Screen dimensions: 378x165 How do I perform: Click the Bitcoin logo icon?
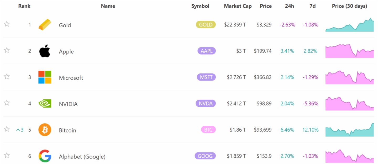point(45,130)
